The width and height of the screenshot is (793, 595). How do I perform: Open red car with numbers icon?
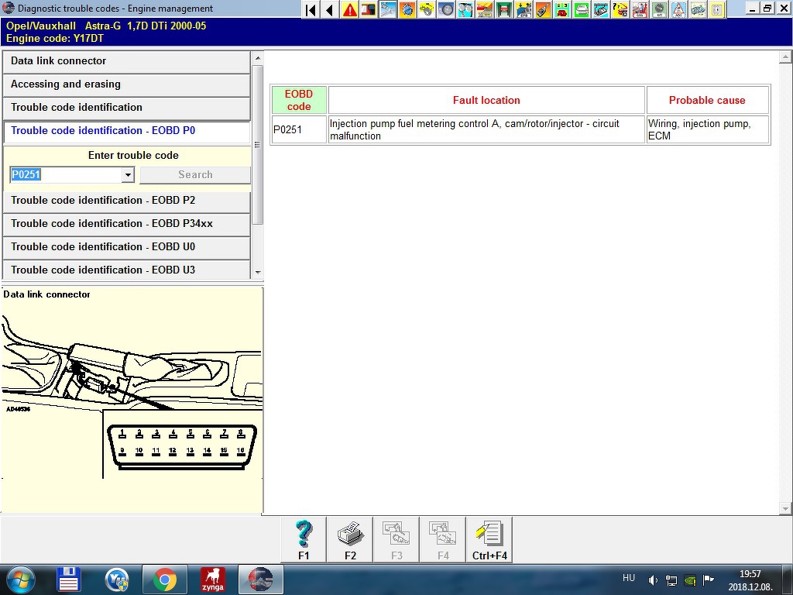pyautogui.click(x=562, y=9)
